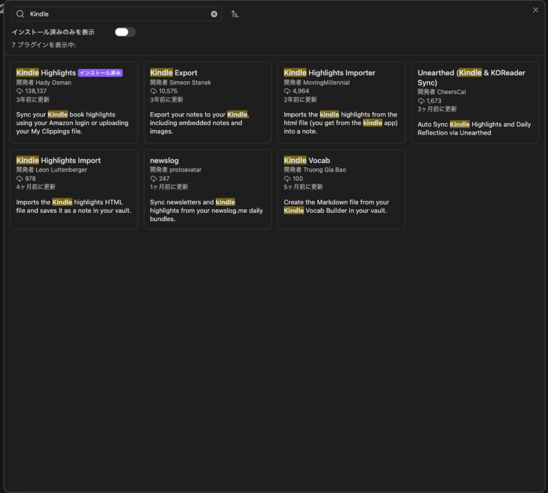This screenshot has width=548, height=493.
Task: Click download icon beside 10,575 count
Action: [x=154, y=91]
